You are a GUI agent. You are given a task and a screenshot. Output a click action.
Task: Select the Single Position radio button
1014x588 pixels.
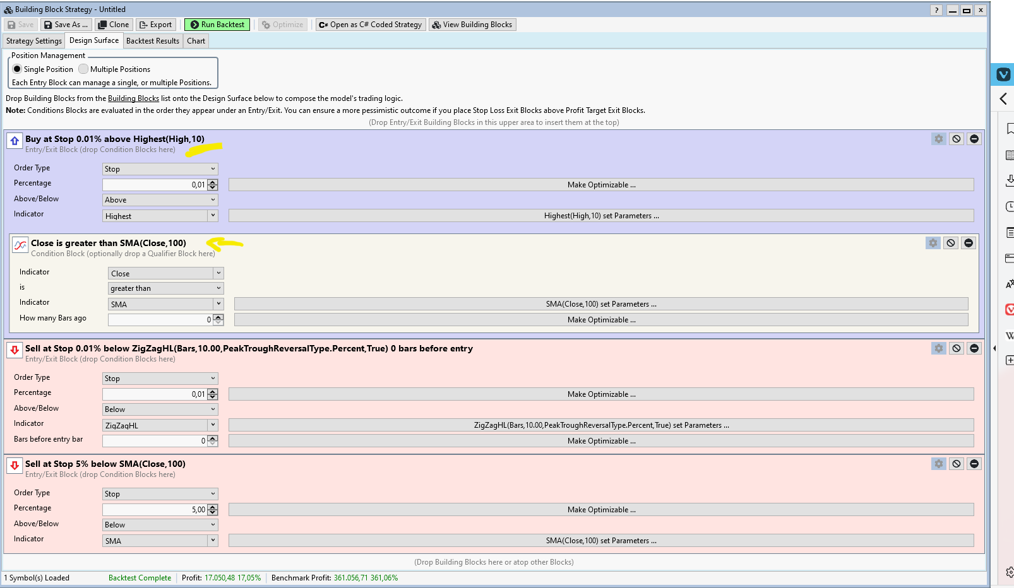[17, 69]
